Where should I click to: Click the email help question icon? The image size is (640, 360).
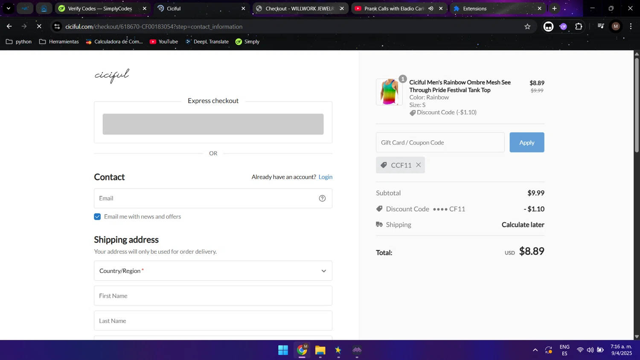(x=322, y=198)
